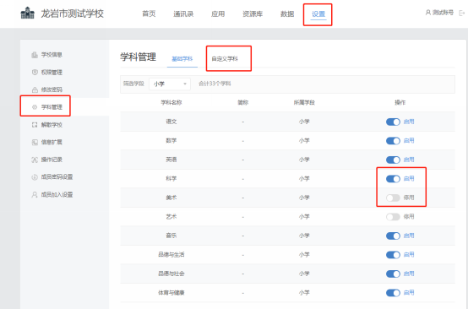Click the 品德与社会 subject name cell
The height and width of the screenshot is (309, 468).
(x=171, y=274)
